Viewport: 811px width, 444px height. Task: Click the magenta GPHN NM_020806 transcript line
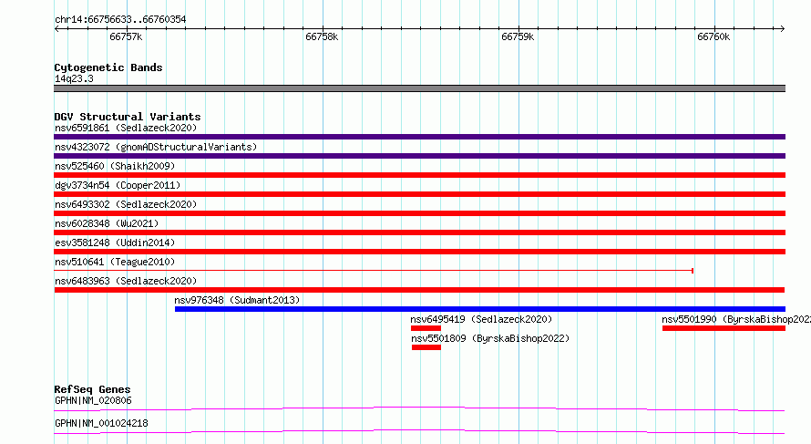[x=419, y=408]
